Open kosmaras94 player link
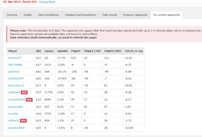The image size is (202, 137). 16,107
